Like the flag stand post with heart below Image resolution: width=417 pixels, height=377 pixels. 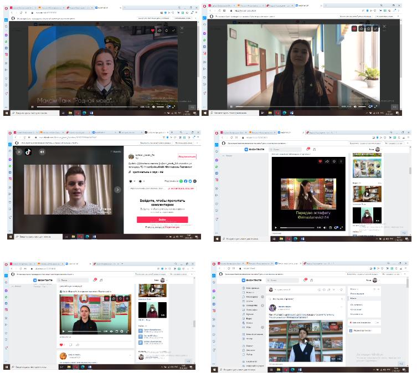click(61, 345)
